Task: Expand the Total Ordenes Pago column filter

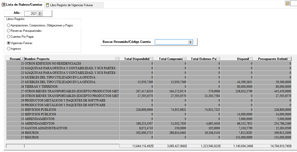Action: pos(218,59)
